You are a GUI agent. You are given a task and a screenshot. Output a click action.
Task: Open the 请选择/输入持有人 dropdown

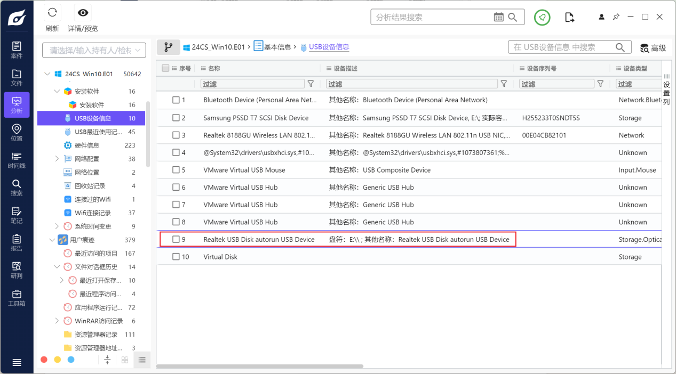click(94, 50)
